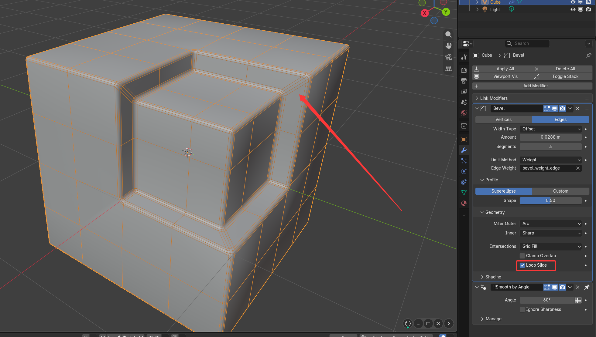The width and height of the screenshot is (596, 337).
Task: Open the Miter Outer dropdown
Action: pos(551,224)
